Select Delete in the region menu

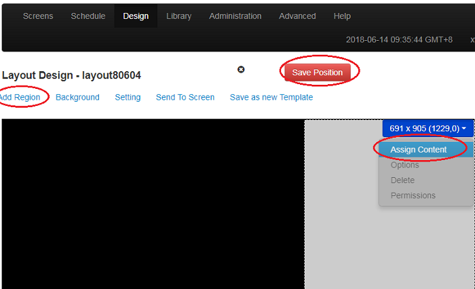(x=402, y=180)
